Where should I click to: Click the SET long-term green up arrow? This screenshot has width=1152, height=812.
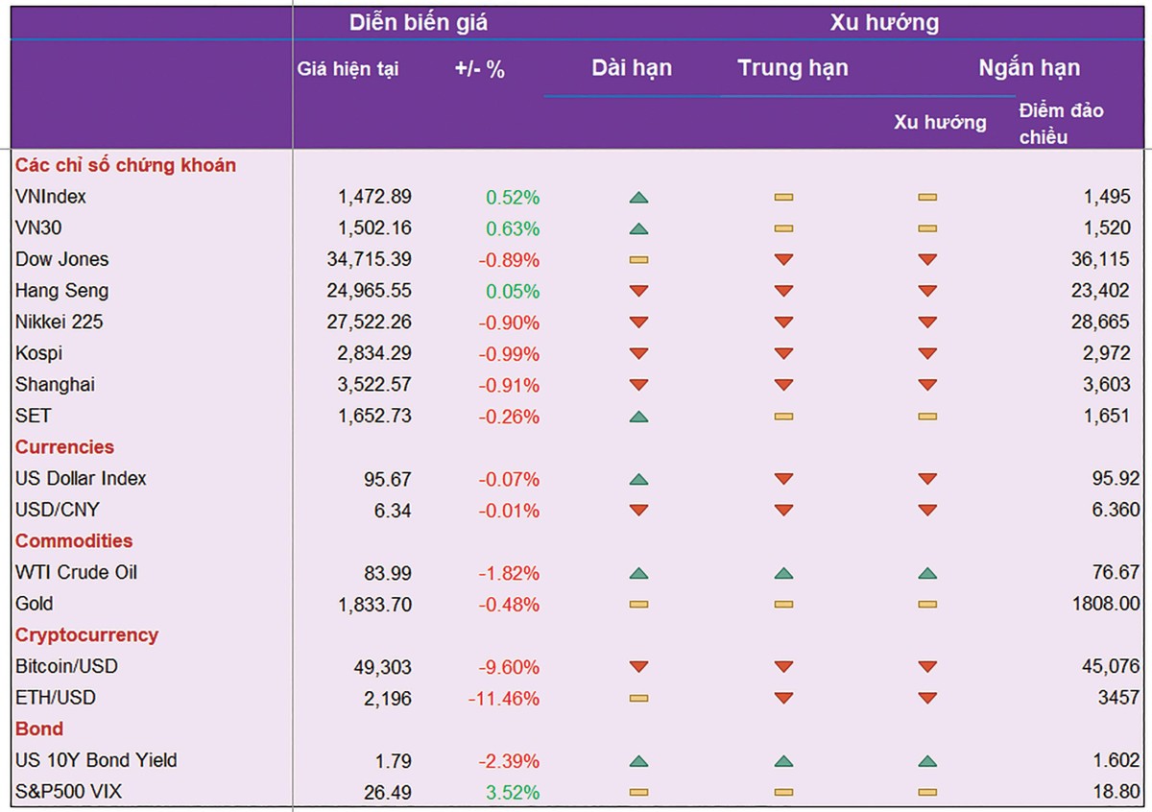(638, 417)
